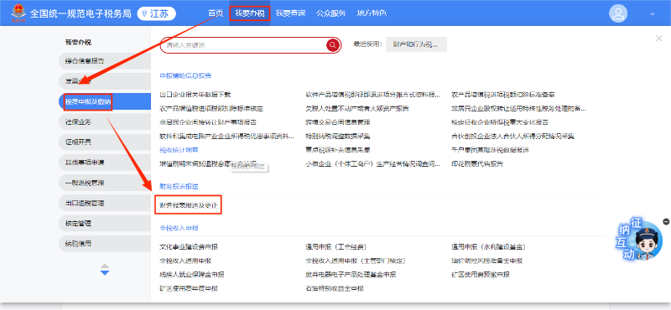The image size is (671, 310).
Task: Open the 我要查询 menu
Action: coord(290,13)
